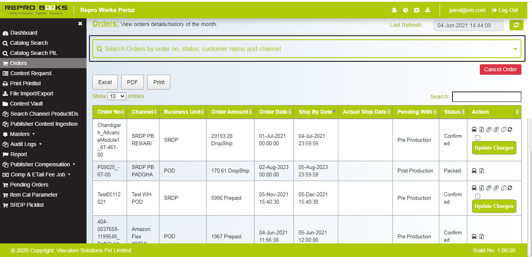Image resolution: width=532 pixels, height=257 pixels.
Task: Click the bus icon in the Packed order row
Action: point(474,171)
